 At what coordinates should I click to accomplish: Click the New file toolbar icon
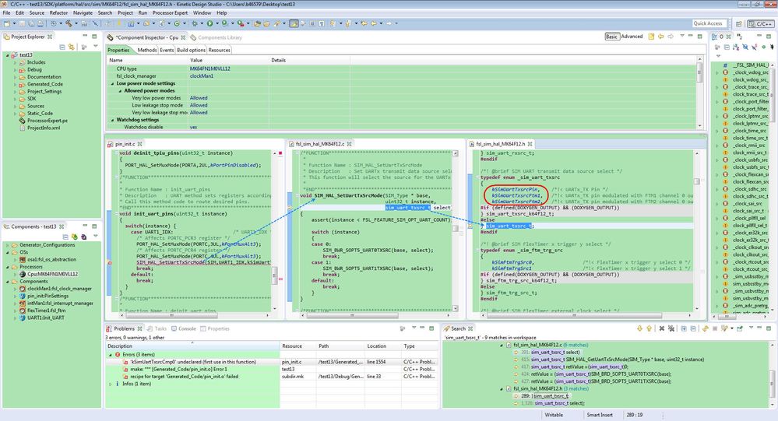click(7, 23)
